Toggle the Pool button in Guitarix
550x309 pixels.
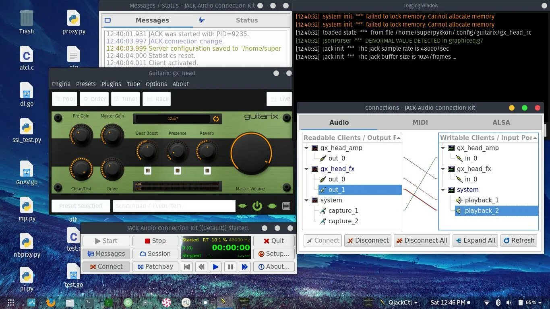tap(64, 99)
